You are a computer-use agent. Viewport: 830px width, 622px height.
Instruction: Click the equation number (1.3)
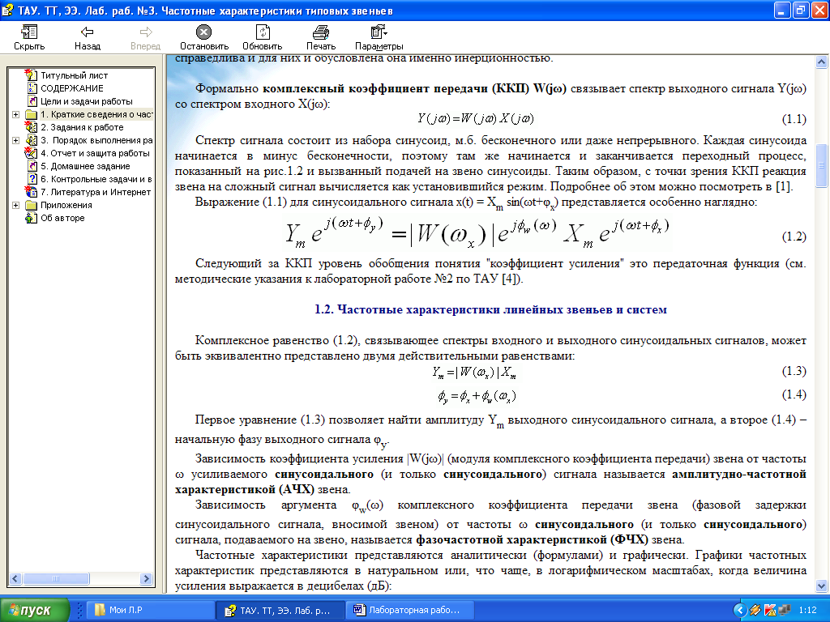[x=794, y=371]
